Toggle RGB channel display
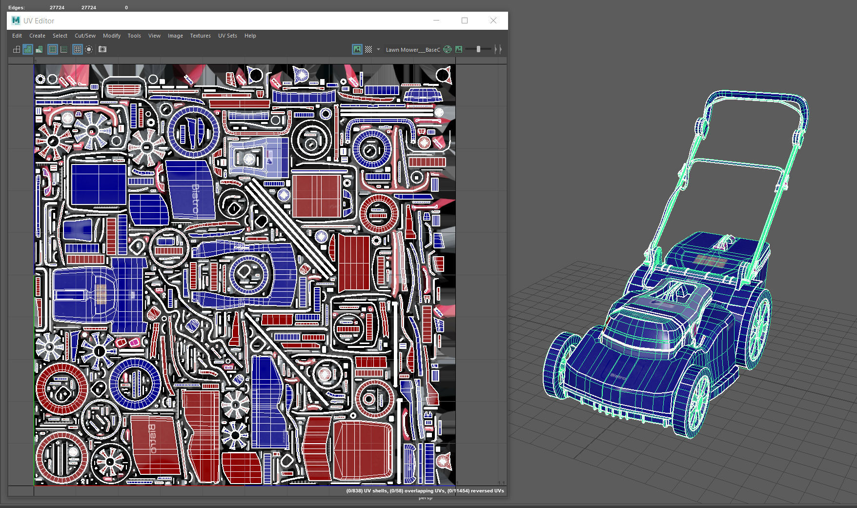Viewport: 857px width, 508px height. (448, 49)
